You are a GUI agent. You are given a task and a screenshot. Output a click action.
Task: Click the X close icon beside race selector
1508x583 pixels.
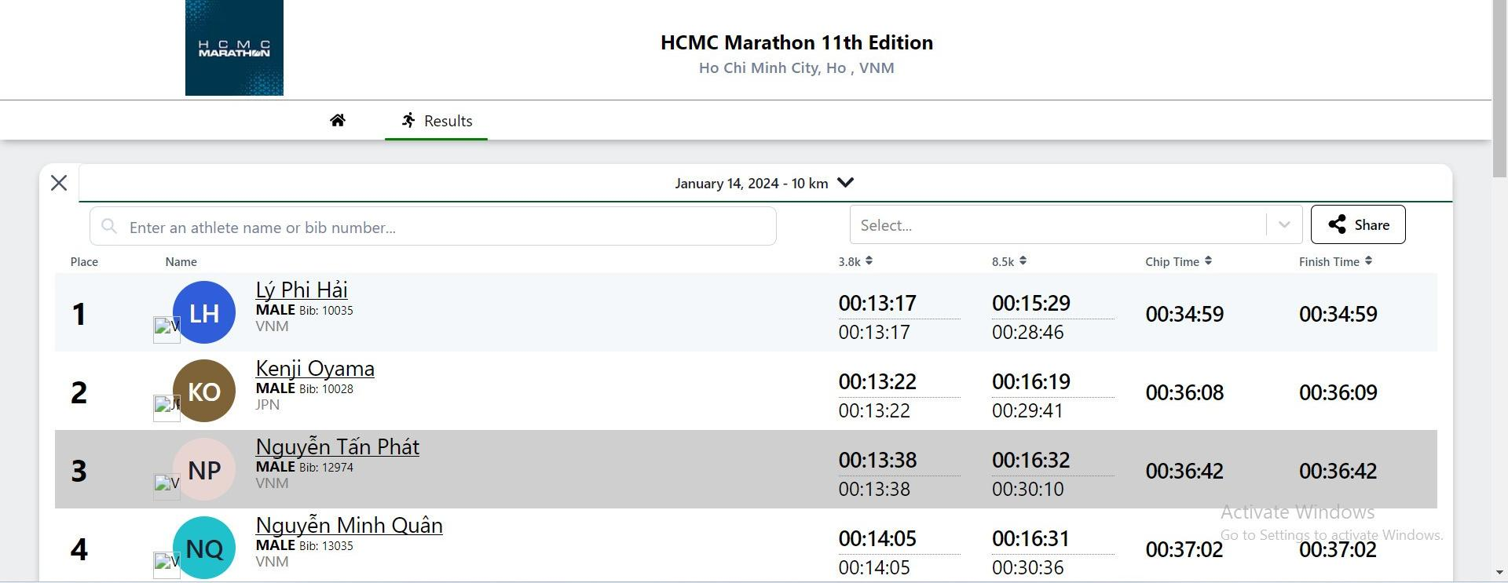[59, 183]
